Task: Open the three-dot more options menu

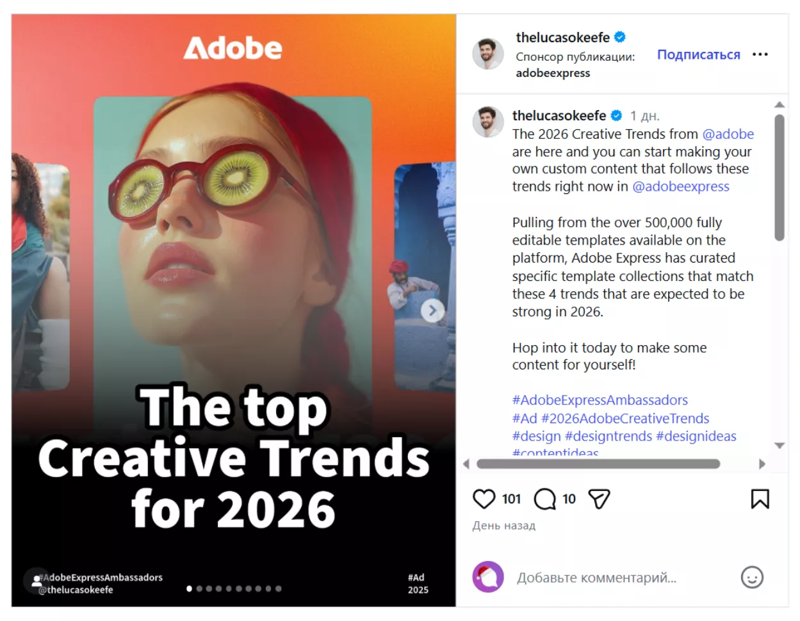Action: 760,54
